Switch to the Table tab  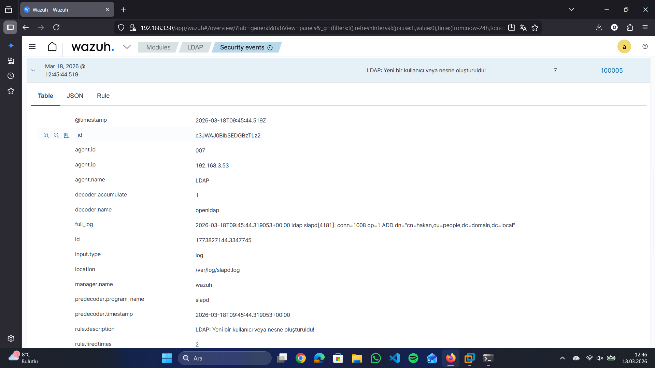pyautogui.click(x=45, y=96)
